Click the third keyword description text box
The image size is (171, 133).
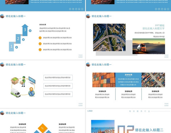(58, 94)
